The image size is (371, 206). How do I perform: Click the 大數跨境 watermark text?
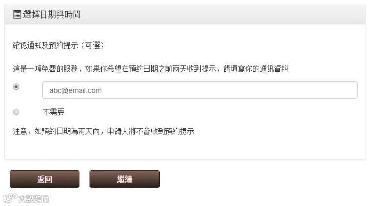(34, 199)
